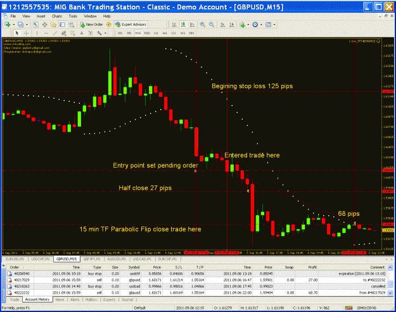Screen dimensions: 396x312
Task: Expand the New Chart dropdown arrow
Action: (14, 25)
